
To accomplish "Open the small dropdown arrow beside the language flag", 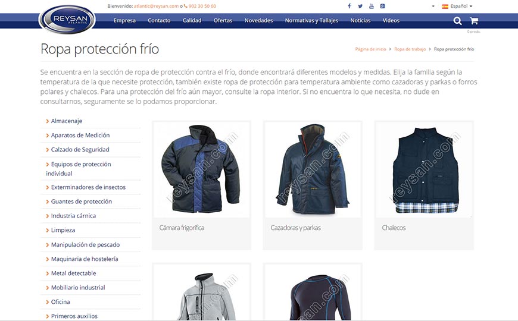I will tap(433, 7).
